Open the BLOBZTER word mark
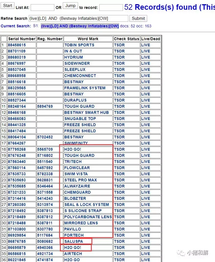 tap(75, 198)
